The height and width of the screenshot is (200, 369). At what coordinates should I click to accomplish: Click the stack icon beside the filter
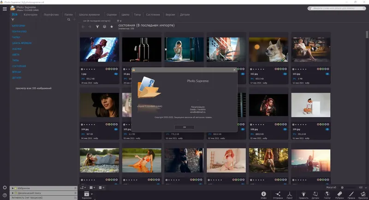coord(105,27)
